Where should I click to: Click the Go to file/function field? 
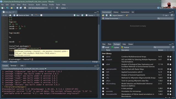[x=38, y=8]
